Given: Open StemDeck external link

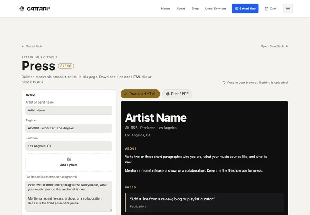Looking at the screenshot, I should [x=274, y=46].
